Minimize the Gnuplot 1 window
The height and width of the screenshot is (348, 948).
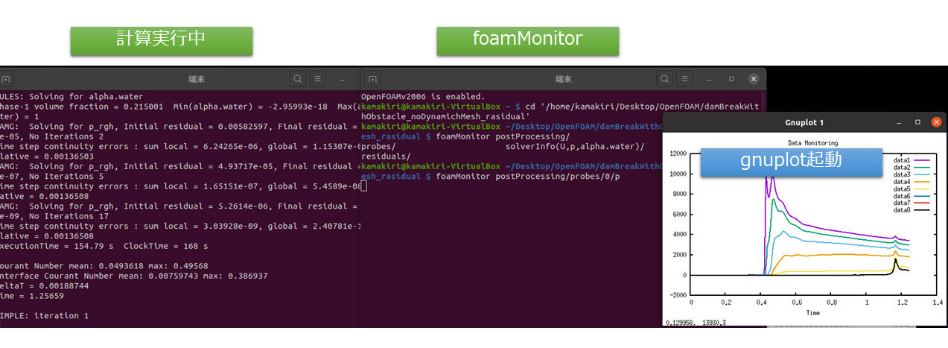(900, 122)
